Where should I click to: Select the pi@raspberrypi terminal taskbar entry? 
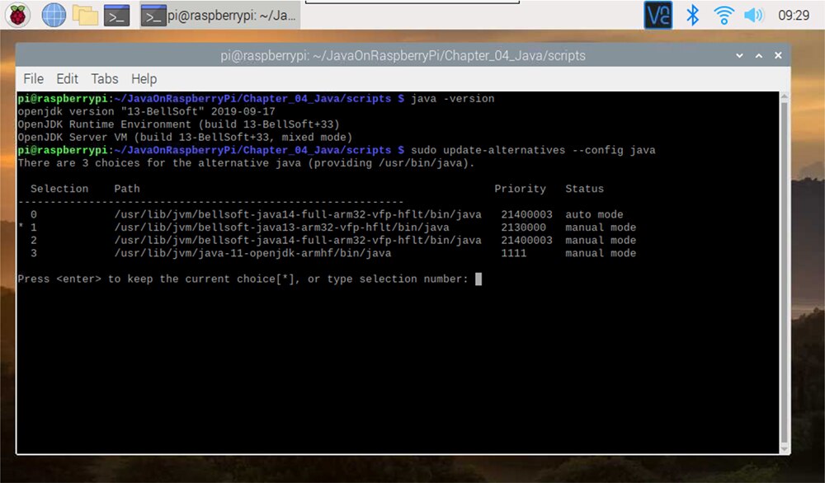220,15
